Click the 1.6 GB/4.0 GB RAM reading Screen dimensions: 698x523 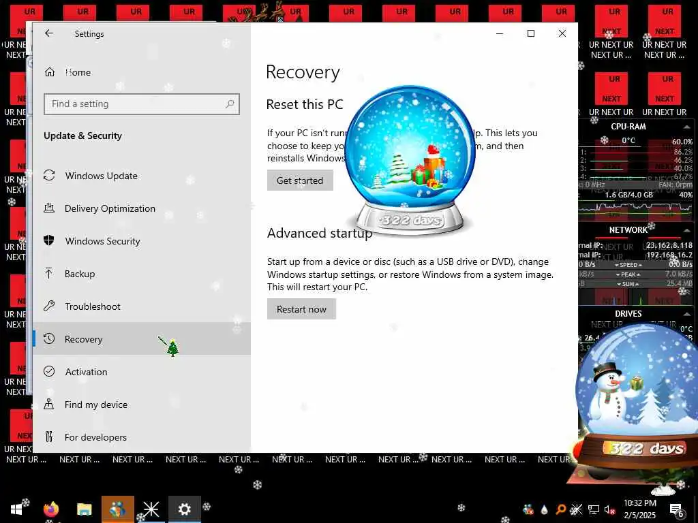click(x=628, y=195)
